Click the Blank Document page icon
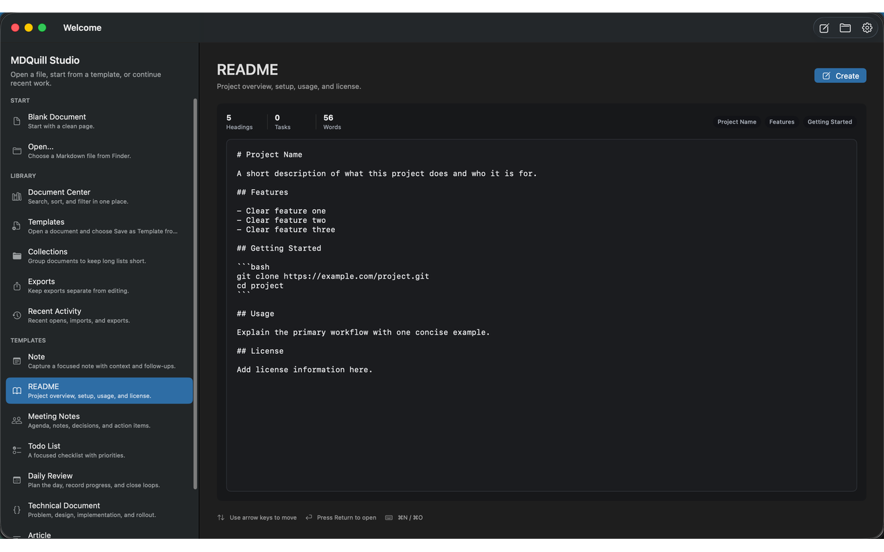This screenshot has height=552, width=884. pos(17,121)
